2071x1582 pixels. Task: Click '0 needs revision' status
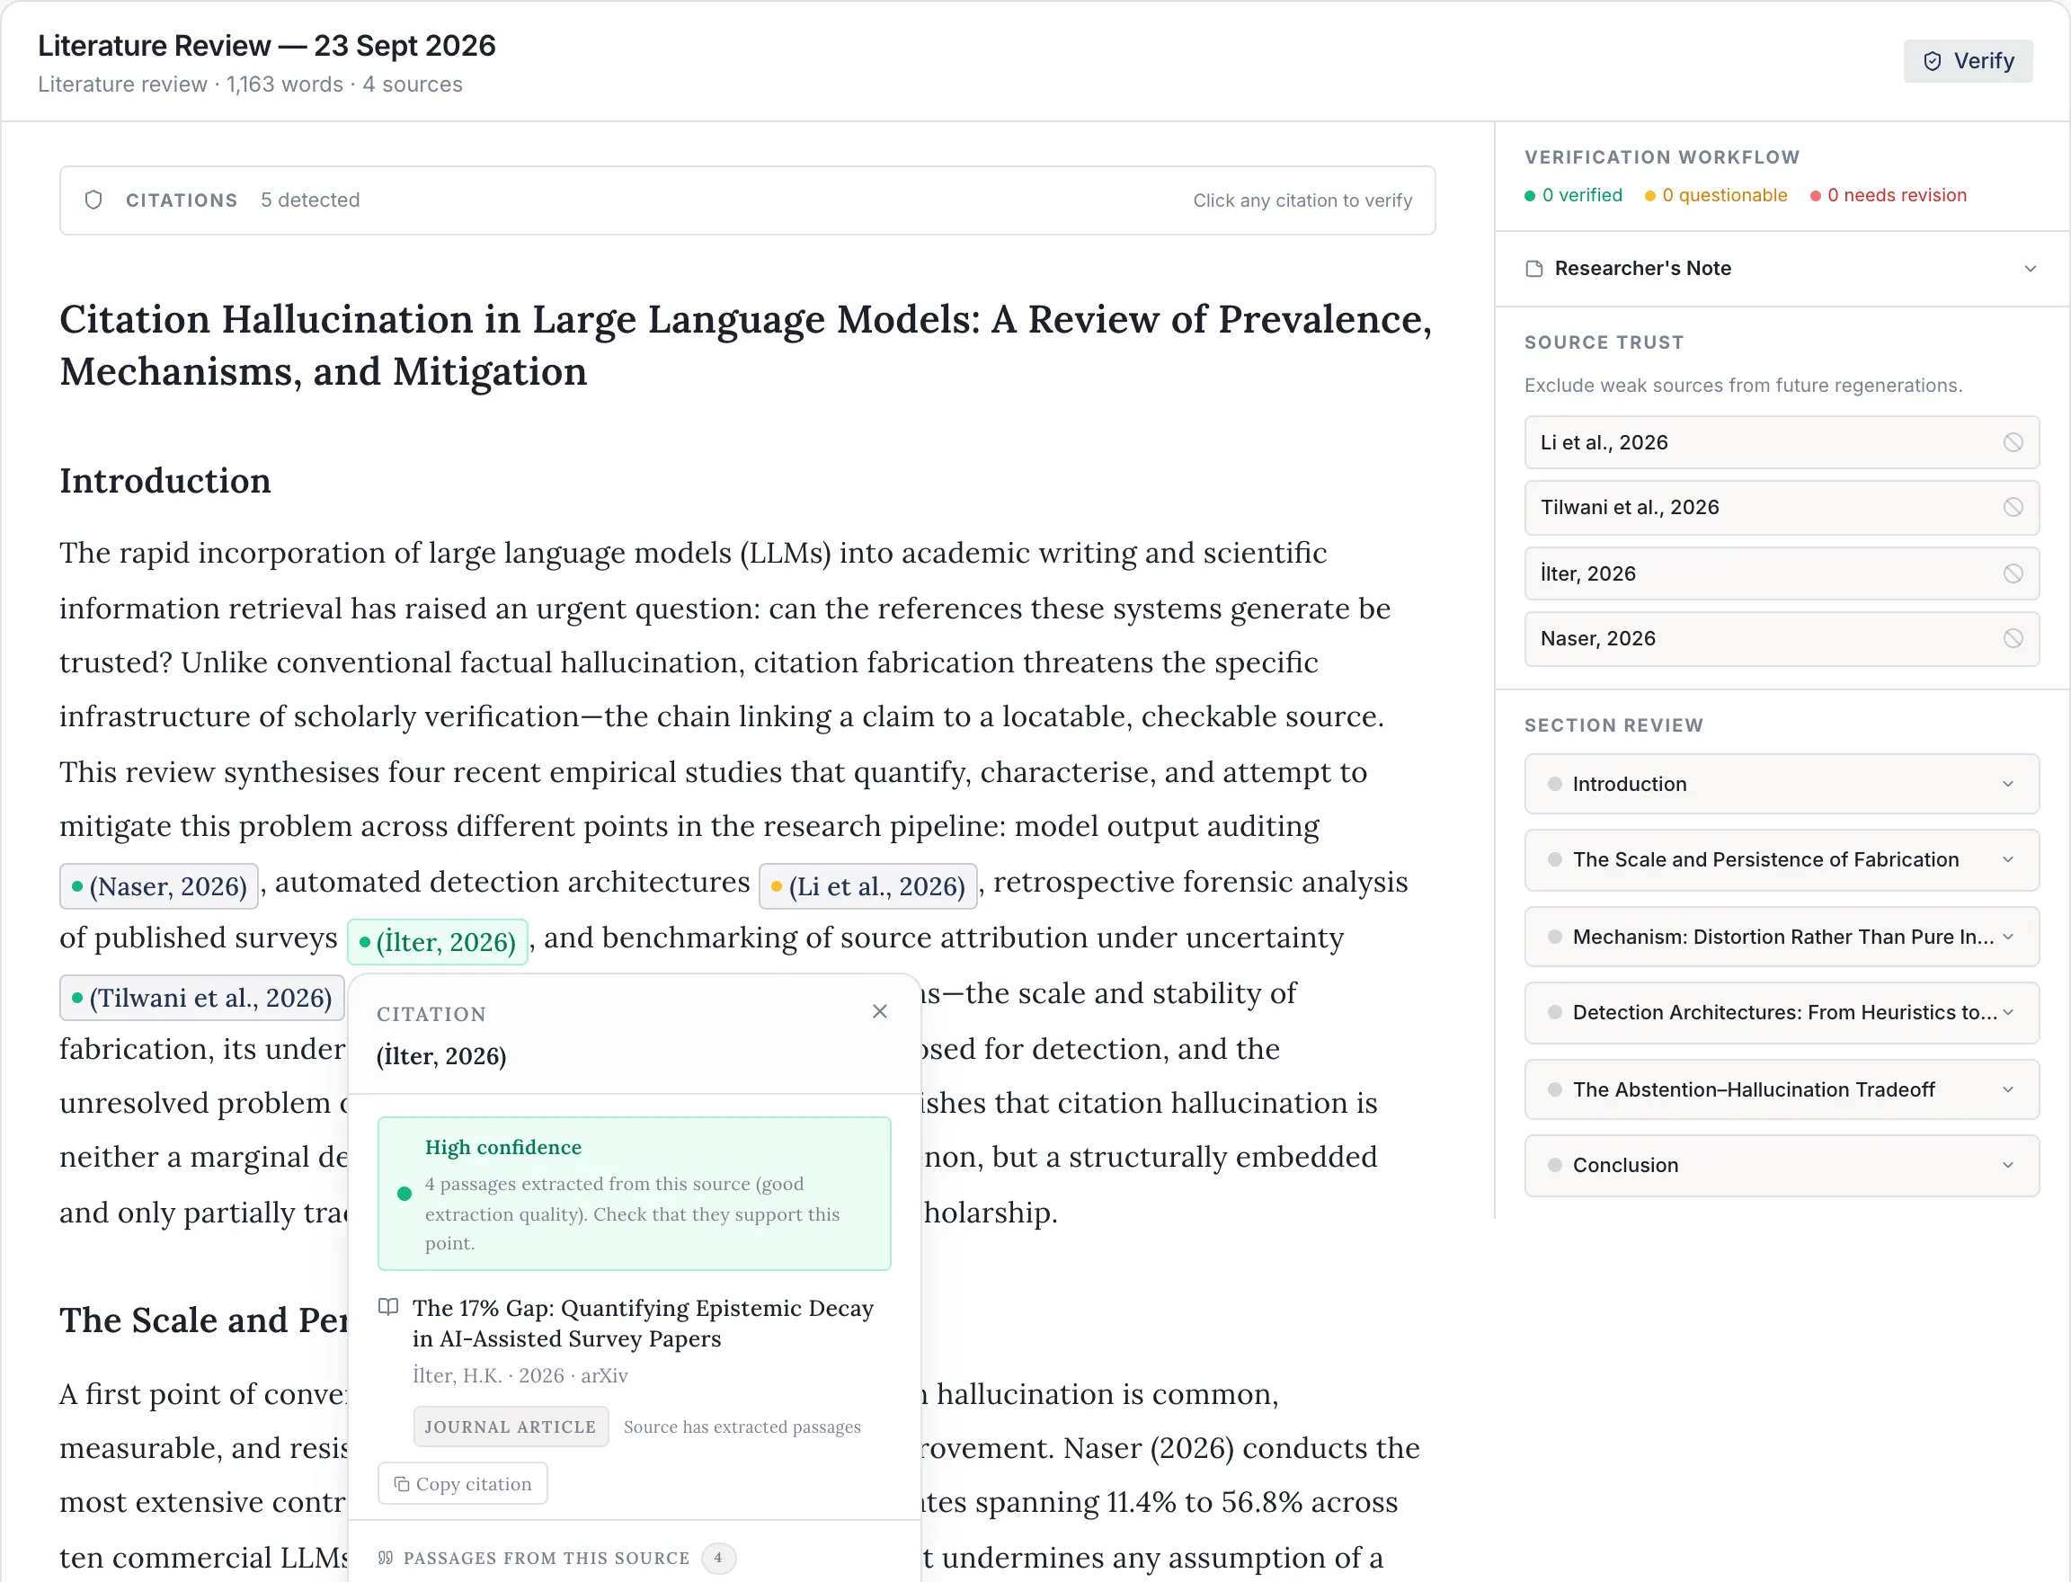click(1888, 195)
